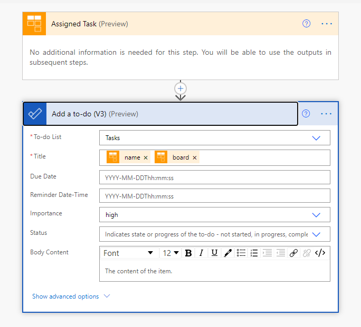Click the 'Body Content' label
This screenshot has width=361, height=327.
[x=49, y=252]
